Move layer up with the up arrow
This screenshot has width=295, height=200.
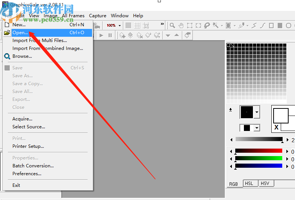[177, 35]
